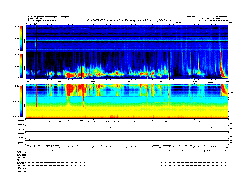This screenshot has height=190, width=246.
Task: Click the upper-right position readout text
Action: 213,21
